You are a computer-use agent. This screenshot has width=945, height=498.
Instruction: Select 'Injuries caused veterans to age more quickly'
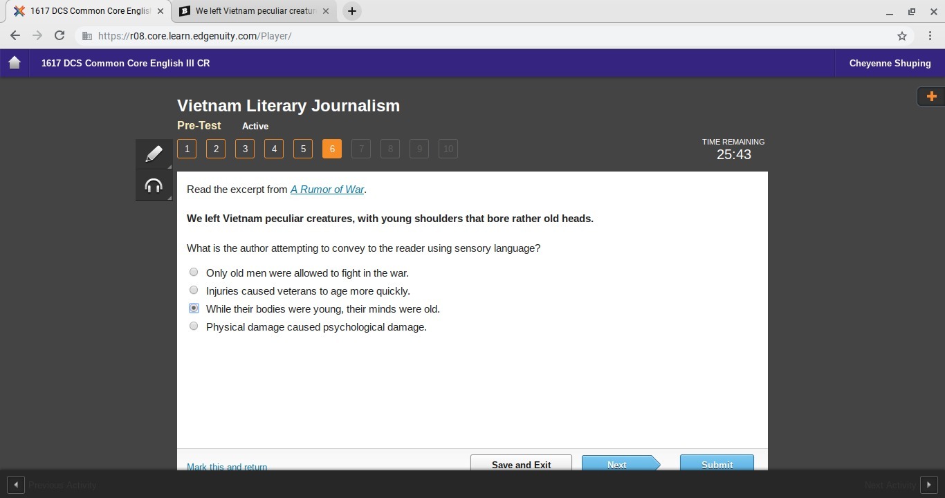[x=194, y=290]
